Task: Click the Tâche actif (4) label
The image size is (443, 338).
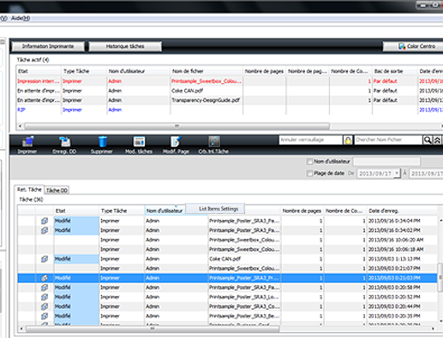Action: point(33,60)
